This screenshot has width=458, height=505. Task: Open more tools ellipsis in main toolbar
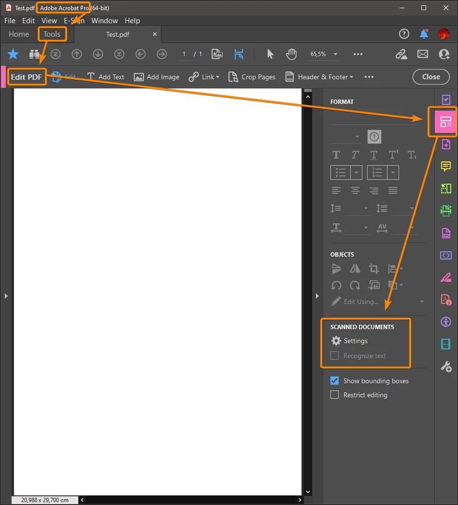pos(358,54)
